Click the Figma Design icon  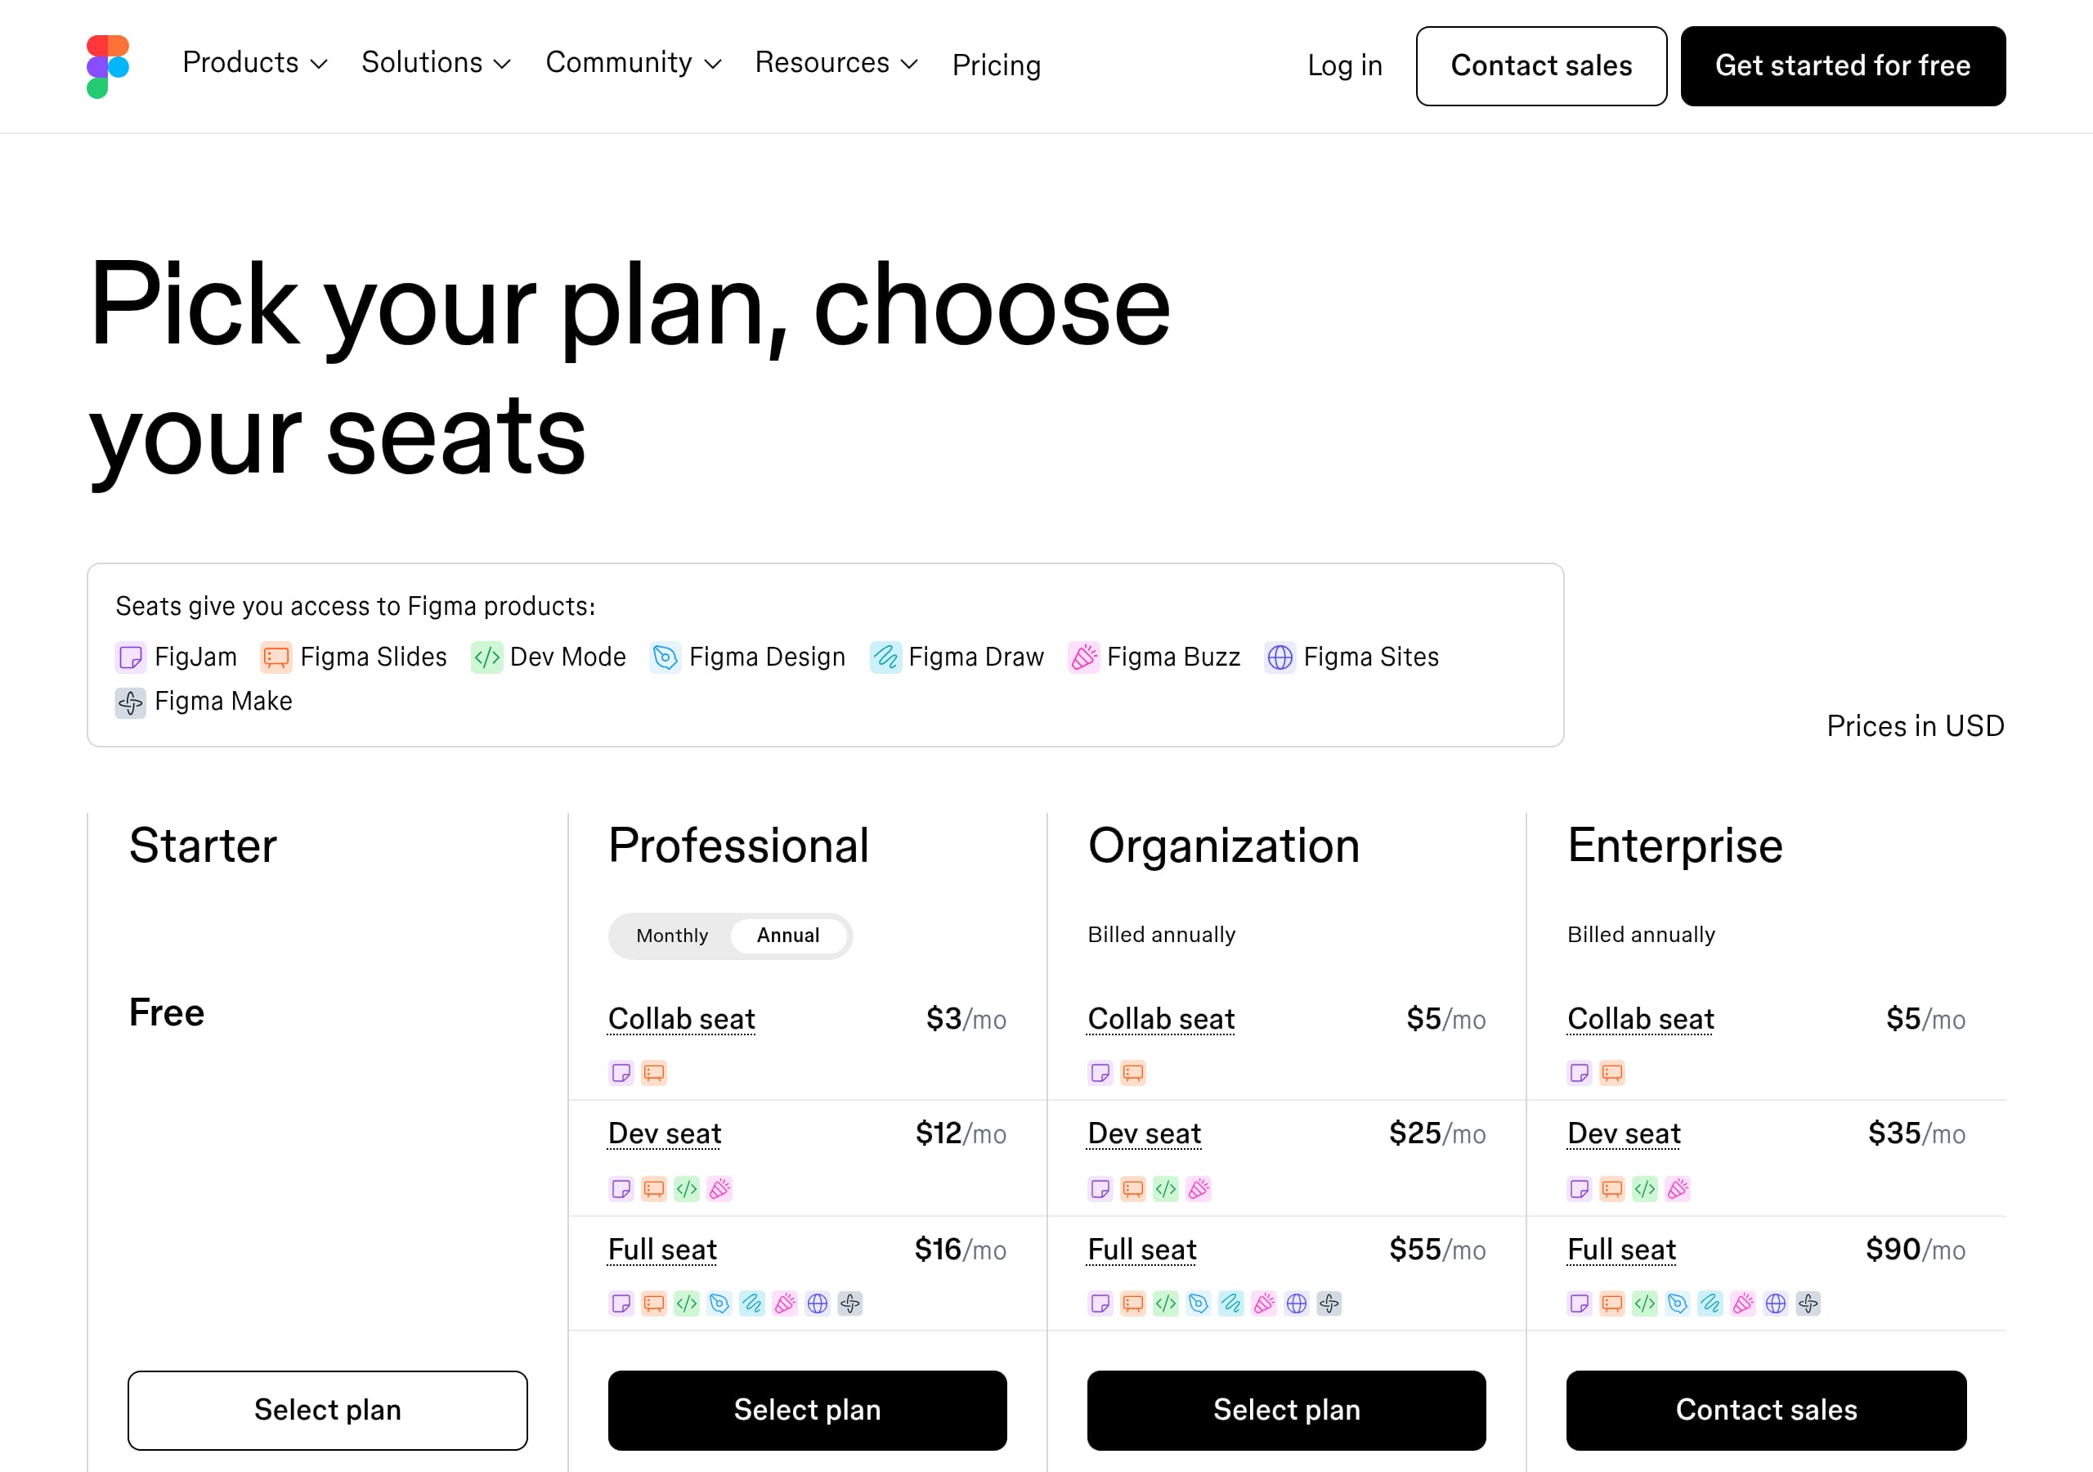(x=666, y=657)
